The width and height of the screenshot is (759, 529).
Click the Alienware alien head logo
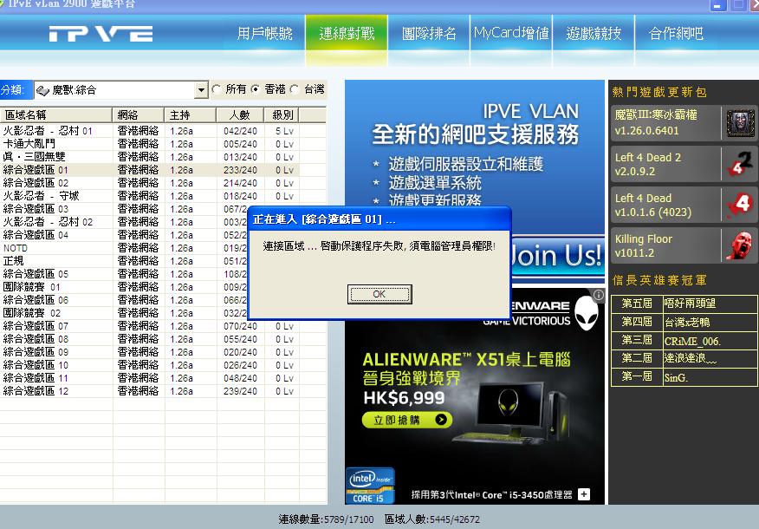(x=587, y=313)
